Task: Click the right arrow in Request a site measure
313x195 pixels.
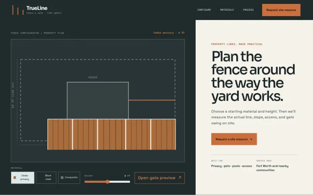Action: [251, 139]
